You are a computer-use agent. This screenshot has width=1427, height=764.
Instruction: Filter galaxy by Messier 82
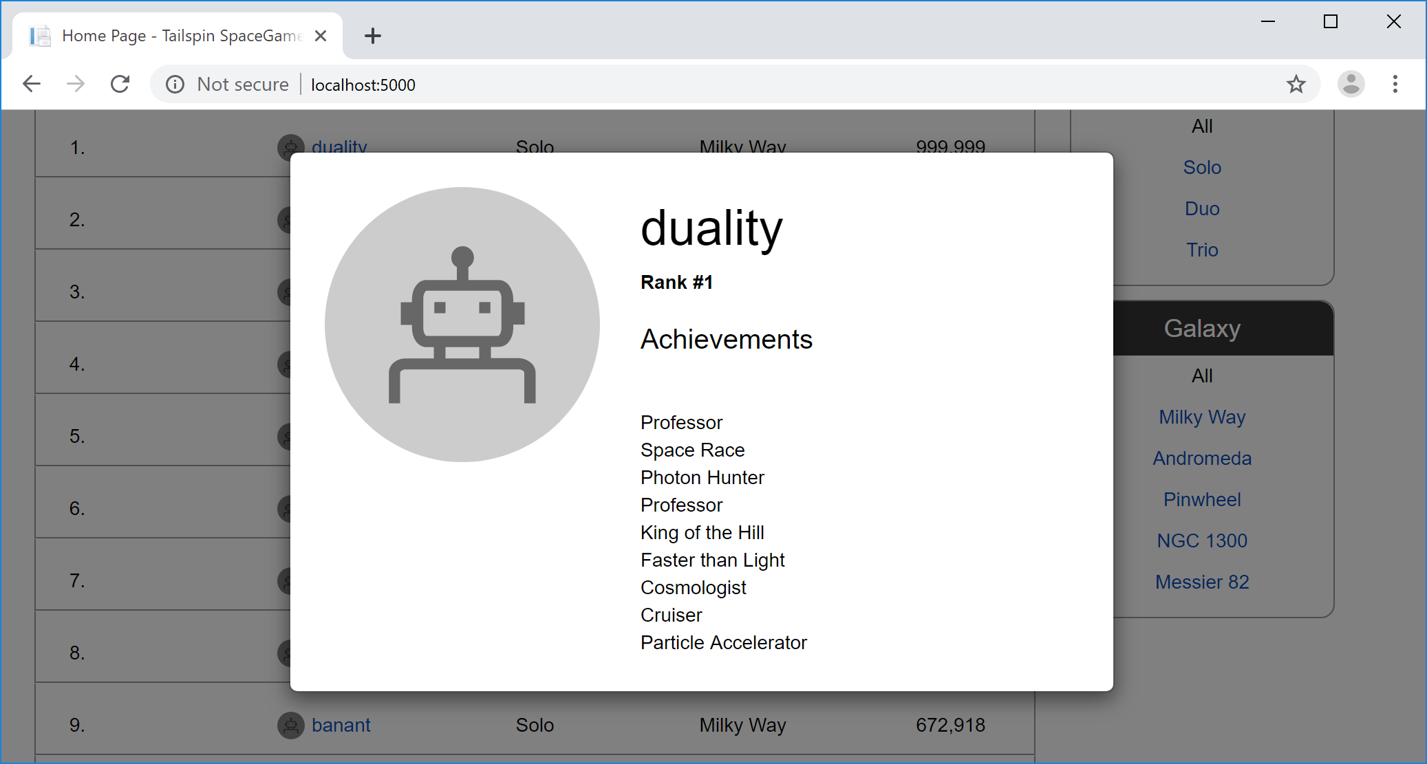pos(1202,582)
